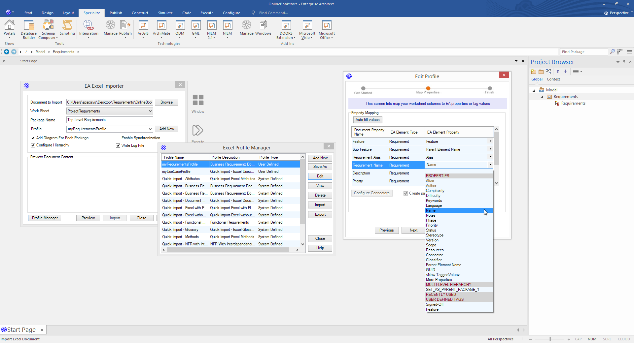This screenshot has height=343, width=634.
Task: Open the Microsoft Visio add-in
Action: (307, 29)
